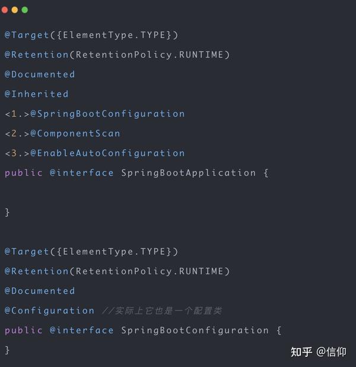The width and height of the screenshot is (356, 367).
Task: Click the closing brace of SpringBootApplication
Action: 7,212
